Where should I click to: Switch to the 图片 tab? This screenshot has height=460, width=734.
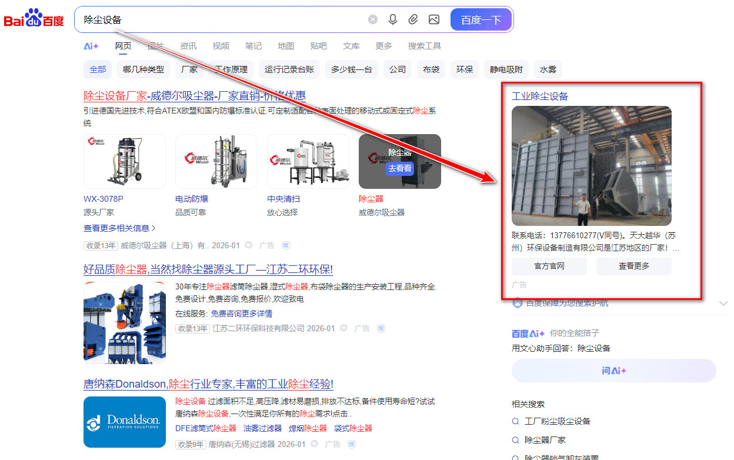pyautogui.click(x=155, y=45)
